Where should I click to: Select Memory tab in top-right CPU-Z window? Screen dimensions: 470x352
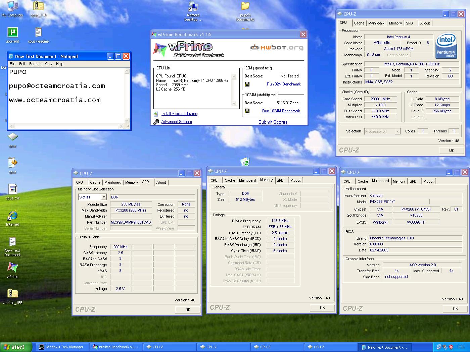(x=395, y=23)
